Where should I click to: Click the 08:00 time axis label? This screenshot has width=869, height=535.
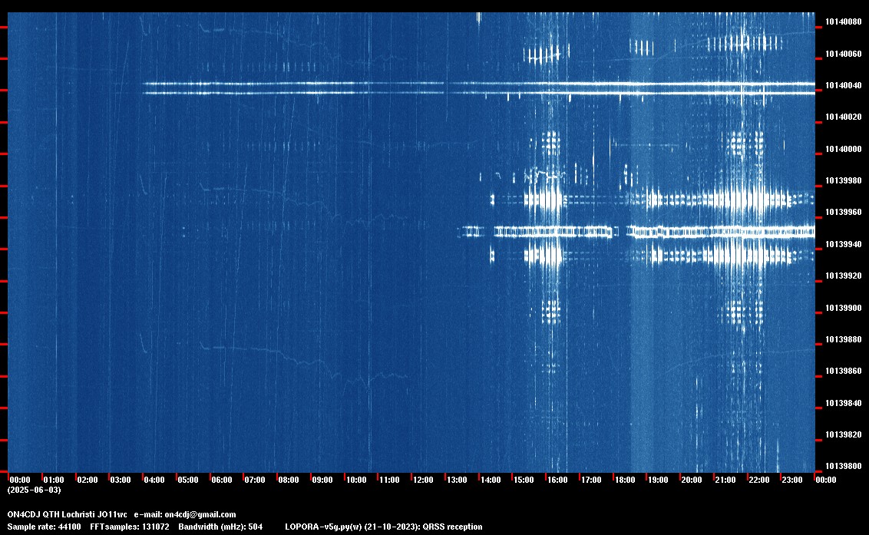289,480
